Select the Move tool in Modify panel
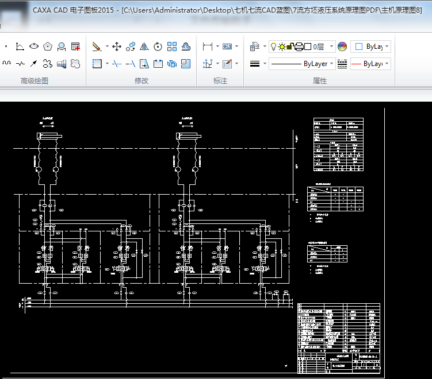Viewport: 432px width, 379px height. (x=116, y=47)
